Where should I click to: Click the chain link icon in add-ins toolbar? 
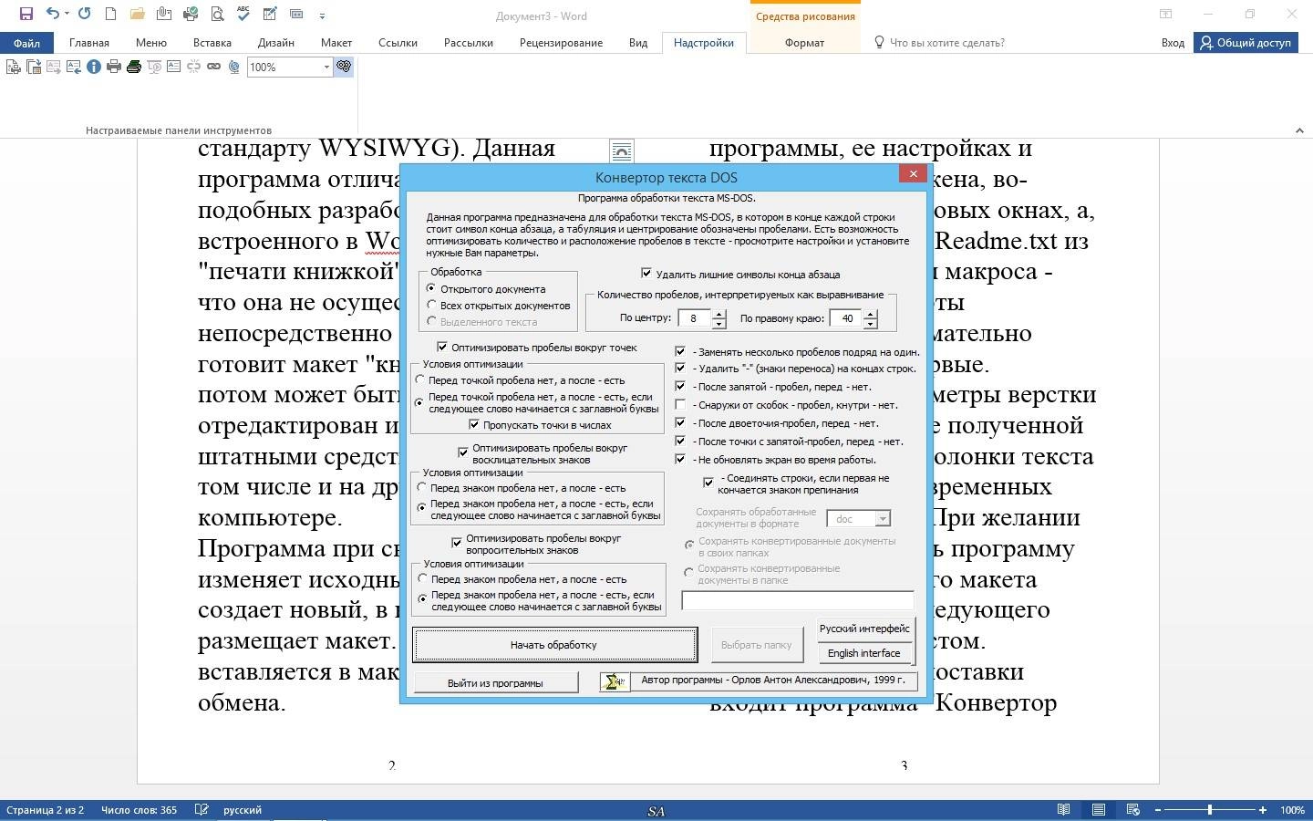click(x=213, y=67)
